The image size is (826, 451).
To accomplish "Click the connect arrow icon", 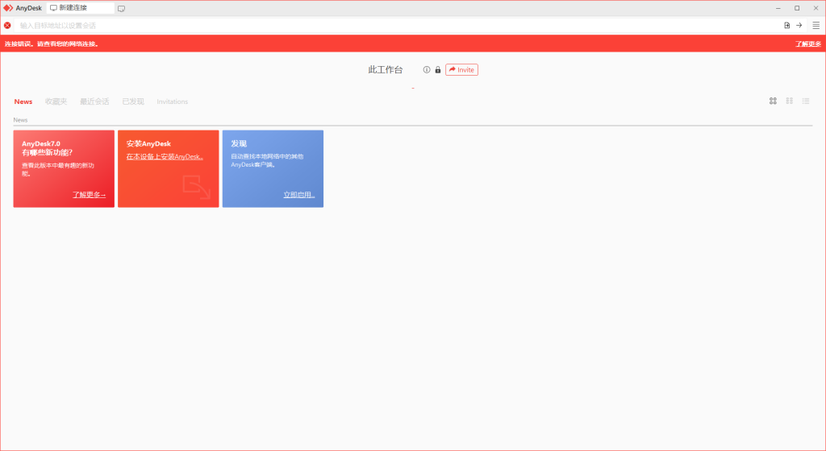I will coord(799,25).
